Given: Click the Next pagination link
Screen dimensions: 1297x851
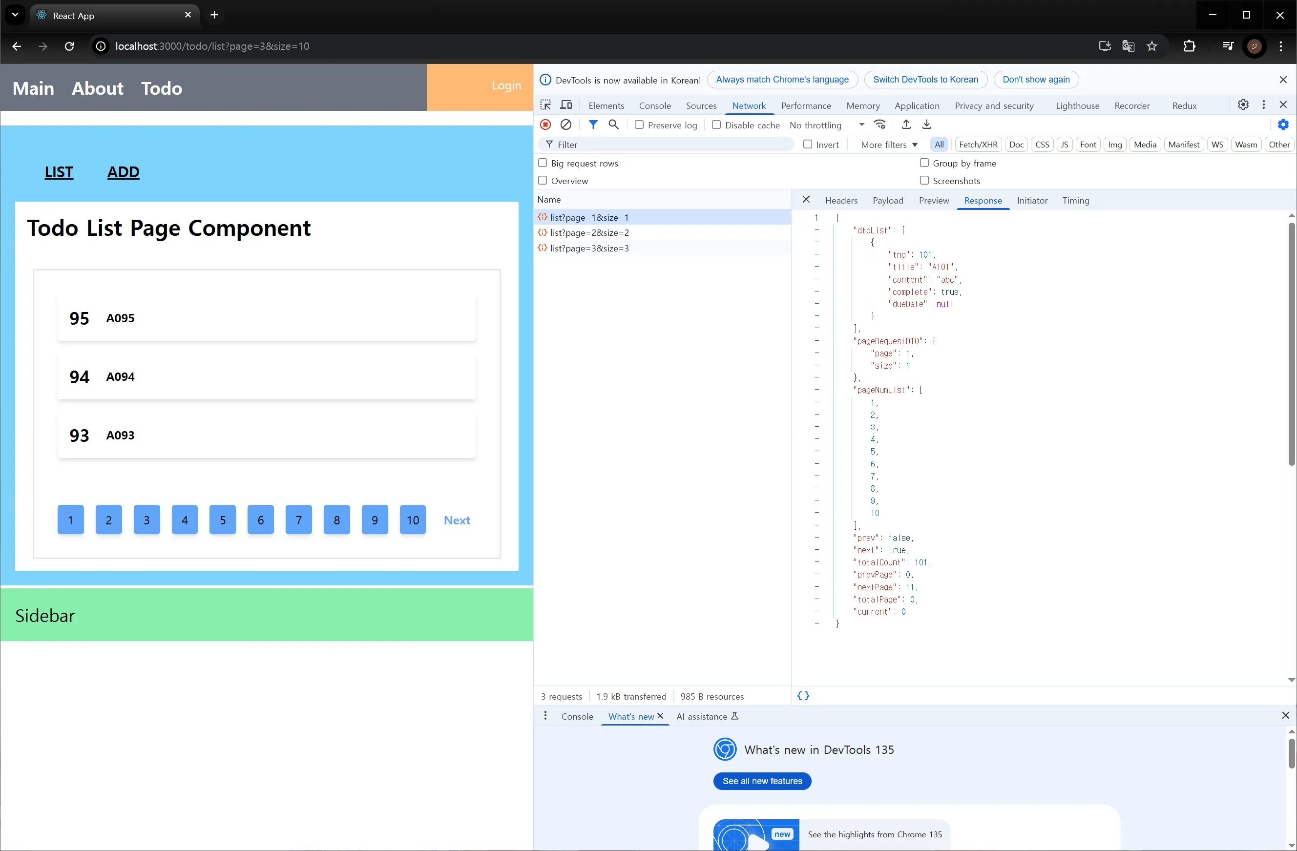Looking at the screenshot, I should coord(457,520).
